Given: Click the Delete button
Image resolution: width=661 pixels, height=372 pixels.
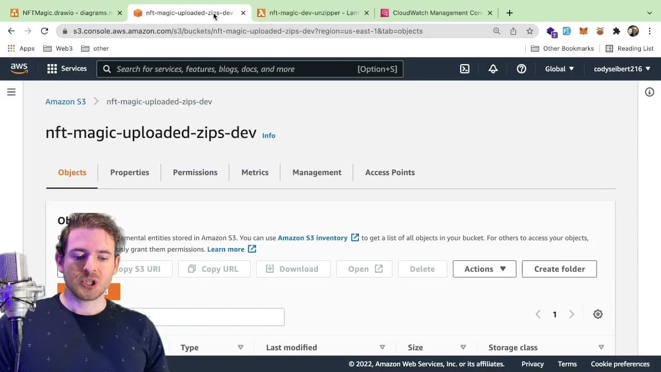Looking at the screenshot, I should (422, 269).
